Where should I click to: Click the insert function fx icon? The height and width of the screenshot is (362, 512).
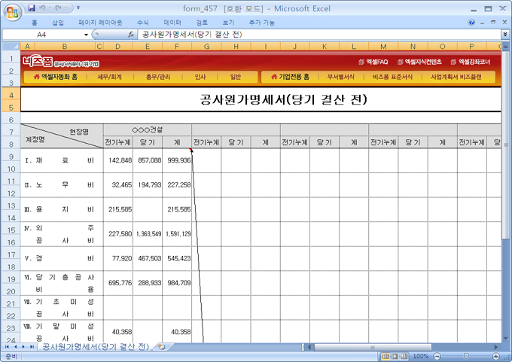click(x=131, y=35)
